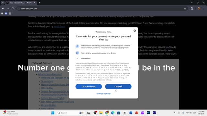Click the site information icon in address bar

[18, 9]
